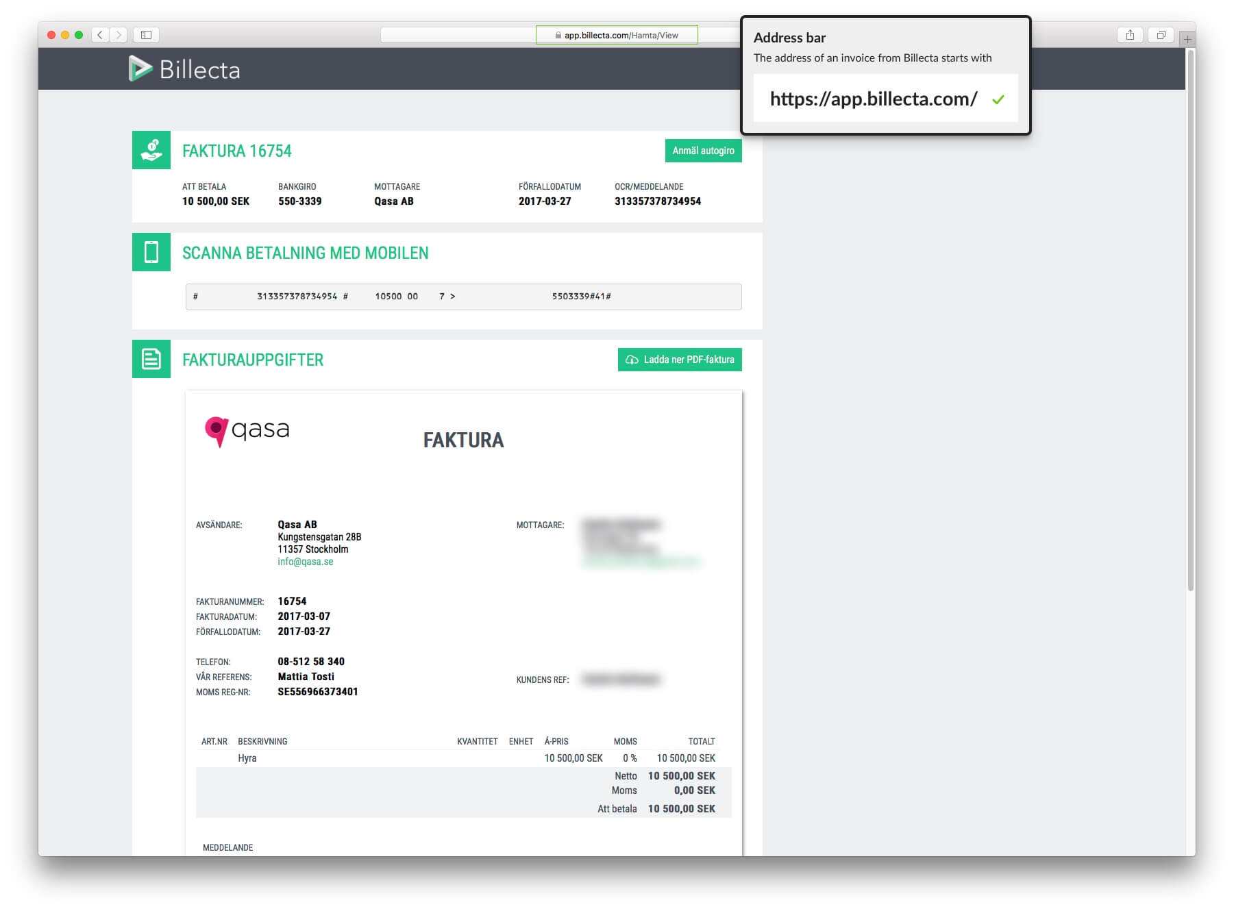Go back with the Safari back arrow
Image resolution: width=1234 pixels, height=911 pixels.
(100, 35)
